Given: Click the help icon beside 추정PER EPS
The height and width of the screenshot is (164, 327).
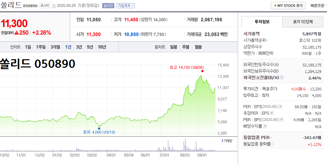Looking at the screenshot, I should click(x=272, y=113).
